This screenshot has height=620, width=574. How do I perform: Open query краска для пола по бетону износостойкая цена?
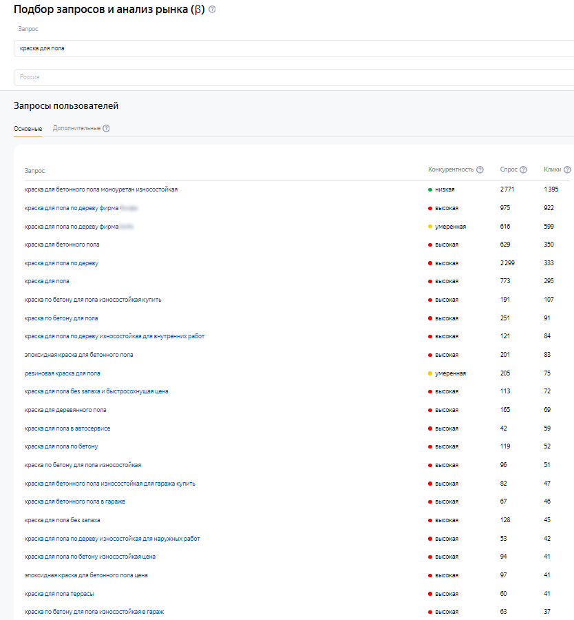90,557
